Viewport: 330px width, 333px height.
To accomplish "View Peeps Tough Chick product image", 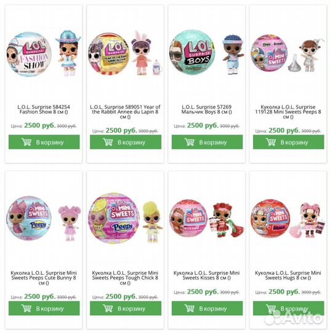I will pos(125,218).
